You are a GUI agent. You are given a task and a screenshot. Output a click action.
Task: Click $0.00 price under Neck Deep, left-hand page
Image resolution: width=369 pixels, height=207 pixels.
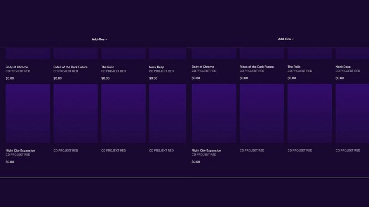point(153,78)
